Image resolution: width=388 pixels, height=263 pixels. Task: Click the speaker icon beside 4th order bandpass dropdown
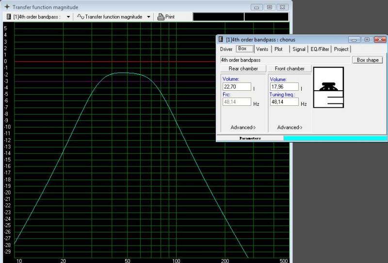coord(9,16)
